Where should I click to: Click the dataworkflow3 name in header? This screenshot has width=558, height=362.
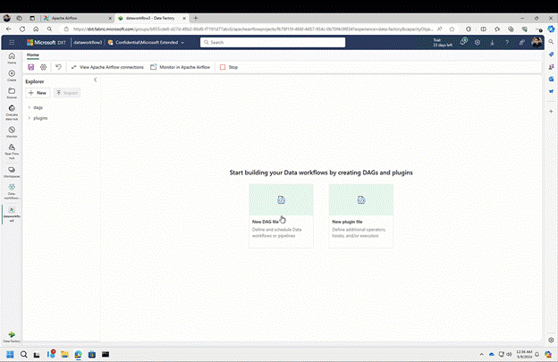point(88,42)
